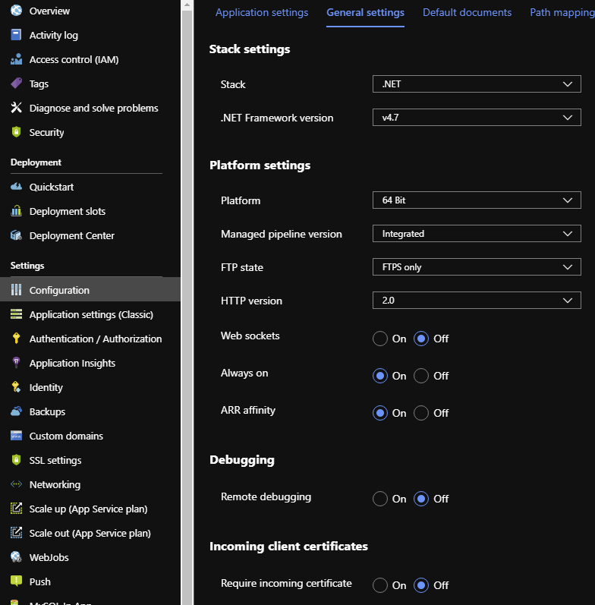595x605 pixels.
Task: Open the Default documents tab
Action: coord(467,12)
